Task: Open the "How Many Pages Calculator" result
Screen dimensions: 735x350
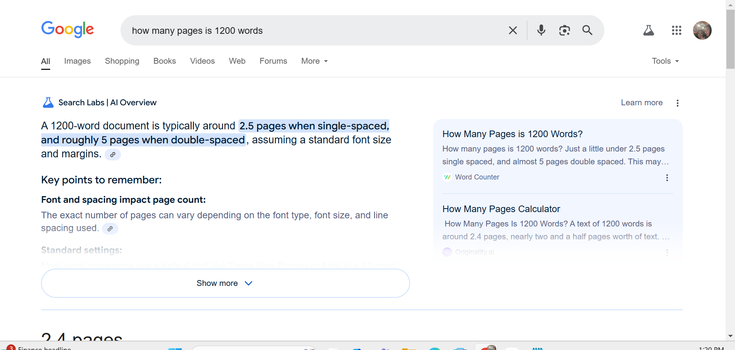Action: pyautogui.click(x=501, y=209)
